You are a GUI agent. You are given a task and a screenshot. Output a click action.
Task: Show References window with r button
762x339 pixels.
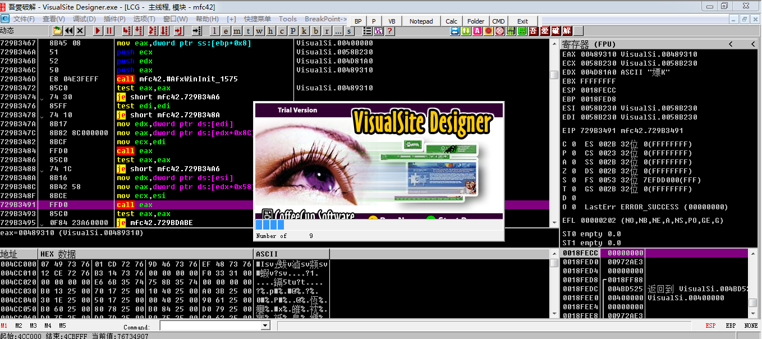coord(327,31)
